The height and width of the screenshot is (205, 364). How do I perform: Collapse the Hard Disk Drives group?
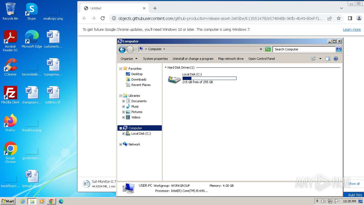(166, 67)
